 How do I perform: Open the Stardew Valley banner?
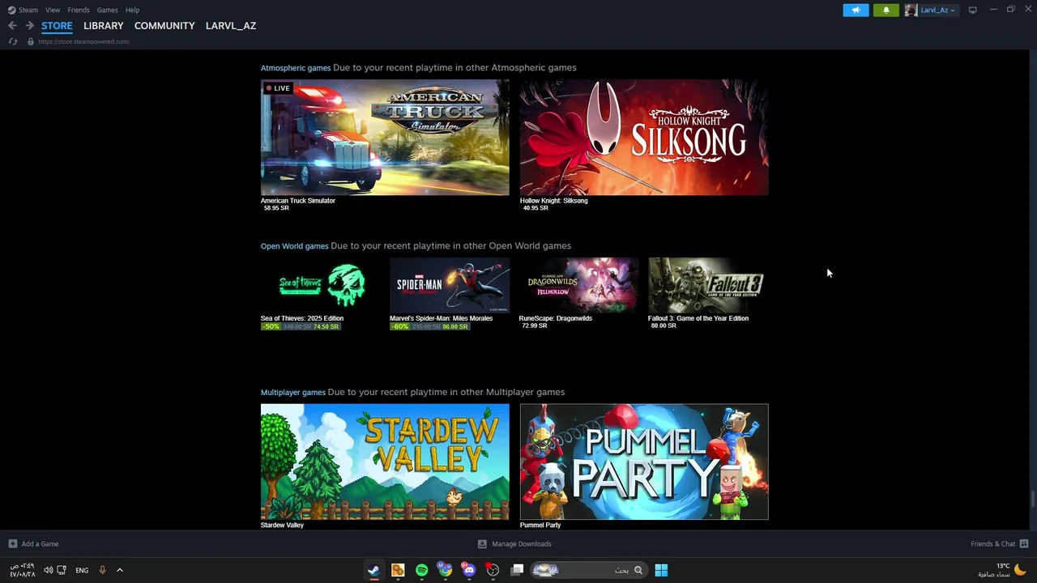(x=385, y=462)
